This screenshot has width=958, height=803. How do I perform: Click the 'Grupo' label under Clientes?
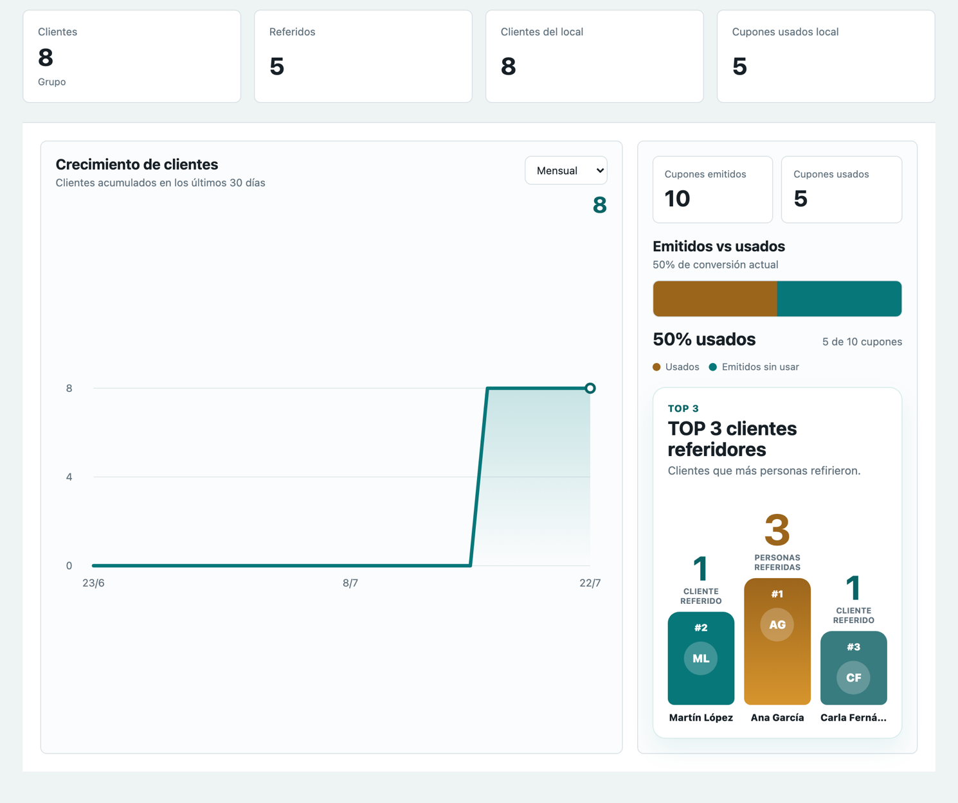coord(51,82)
